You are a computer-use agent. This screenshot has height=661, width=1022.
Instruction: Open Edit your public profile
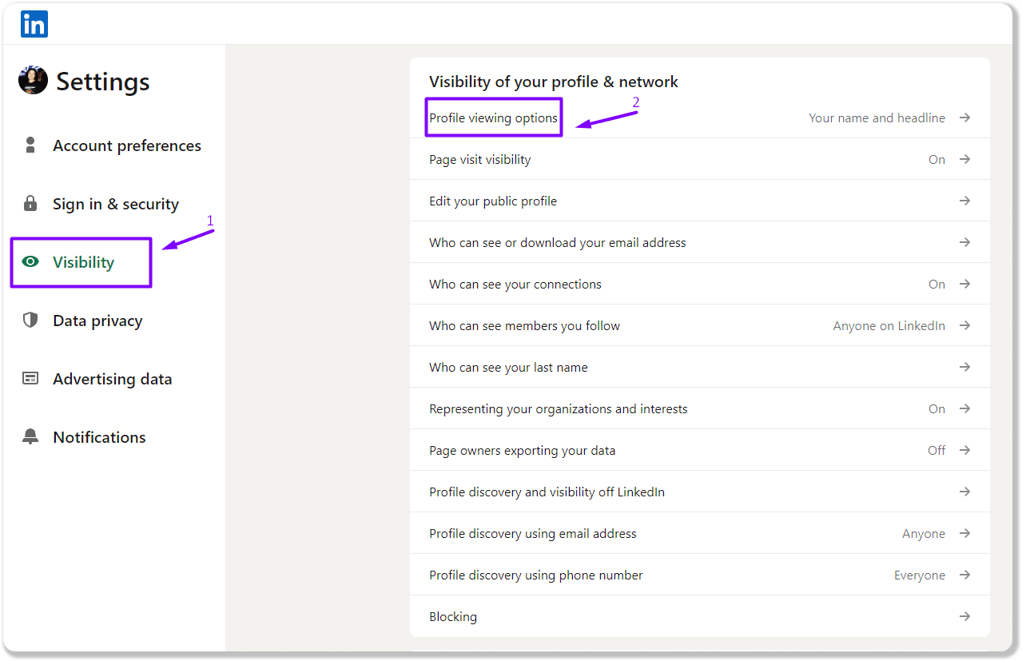(x=493, y=201)
